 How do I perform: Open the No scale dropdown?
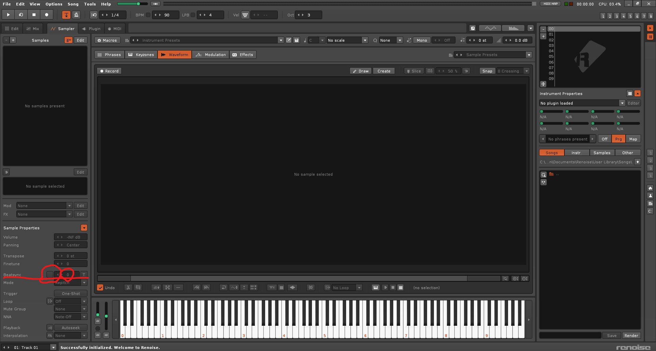click(347, 40)
